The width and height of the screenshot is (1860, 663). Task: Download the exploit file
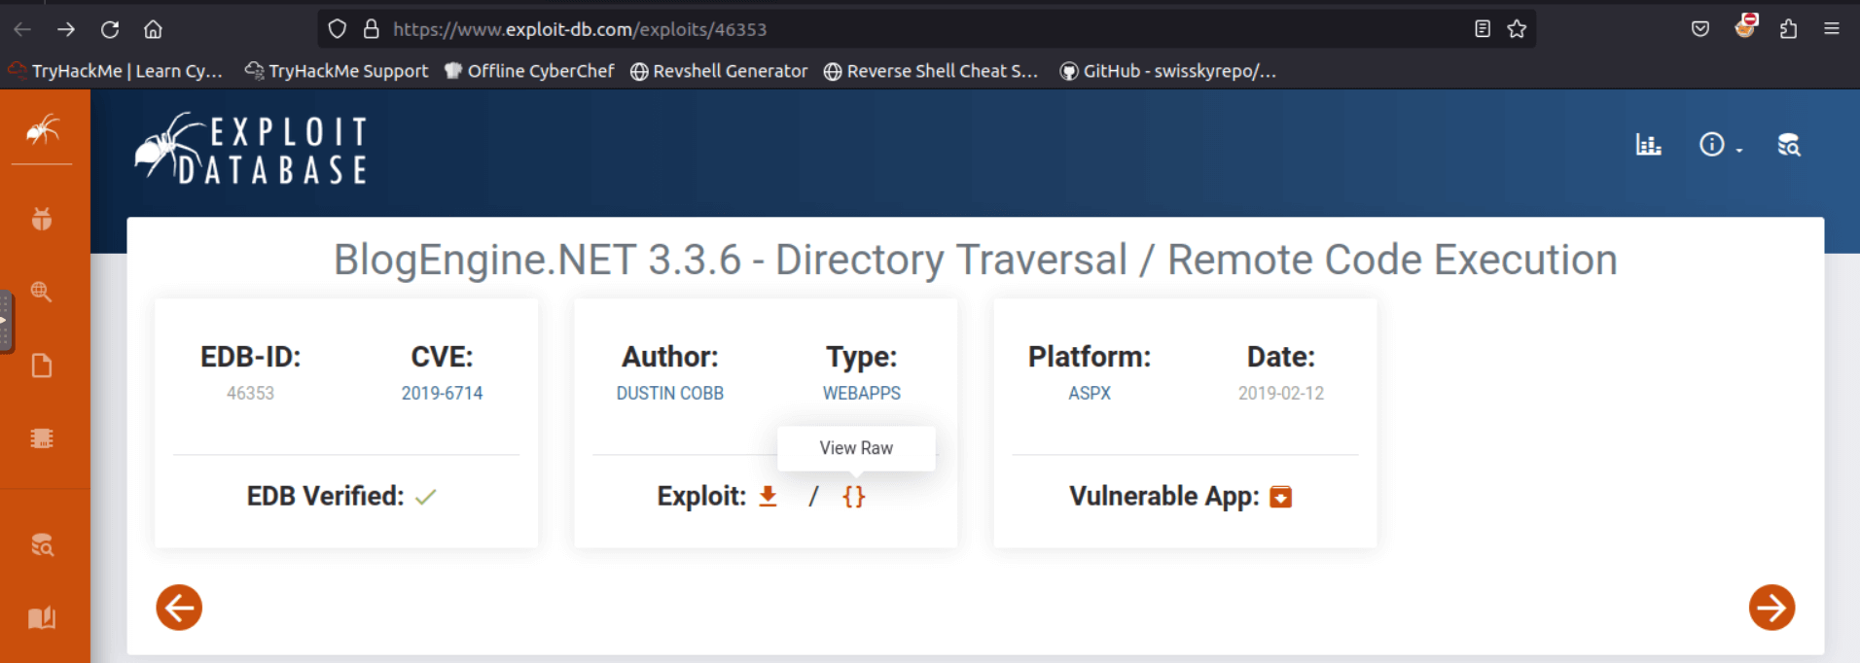point(768,496)
